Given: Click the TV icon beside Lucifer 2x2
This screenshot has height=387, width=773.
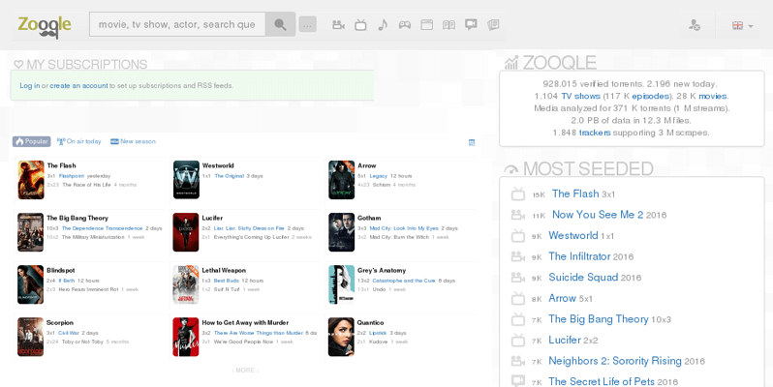Looking at the screenshot, I should [517, 340].
